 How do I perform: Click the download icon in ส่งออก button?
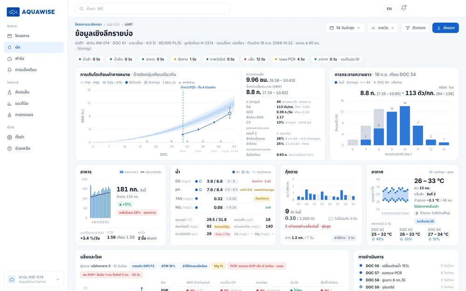coord(439,28)
